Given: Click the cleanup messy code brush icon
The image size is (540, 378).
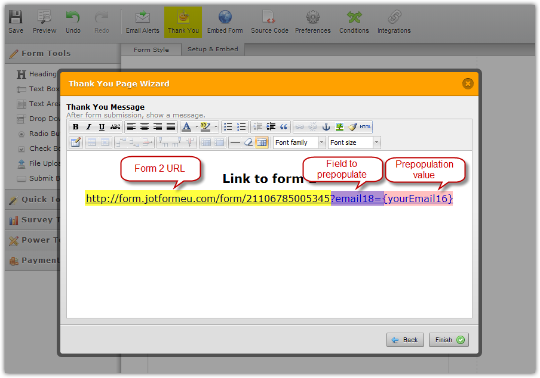Looking at the screenshot, I should pyautogui.click(x=352, y=127).
